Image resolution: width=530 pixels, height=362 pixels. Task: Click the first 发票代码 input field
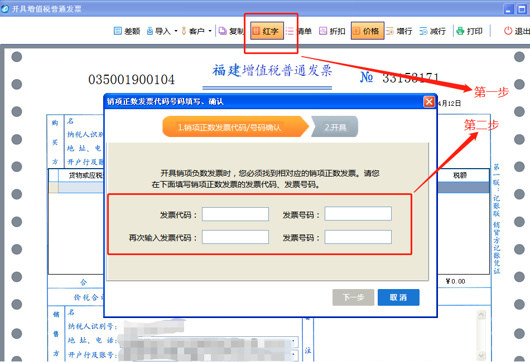(235, 214)
